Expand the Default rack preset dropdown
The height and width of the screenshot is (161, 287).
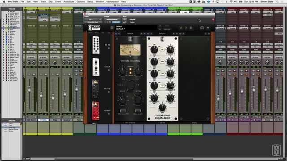[121, 29]
